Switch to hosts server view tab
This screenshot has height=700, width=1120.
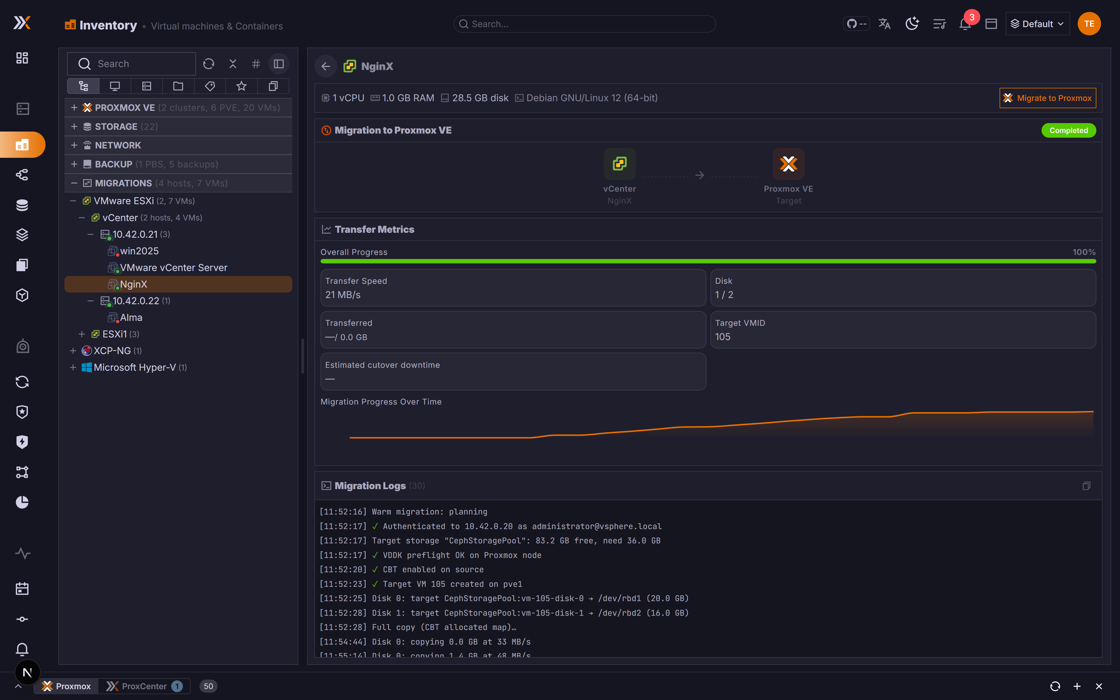click(x=147, y=86)
